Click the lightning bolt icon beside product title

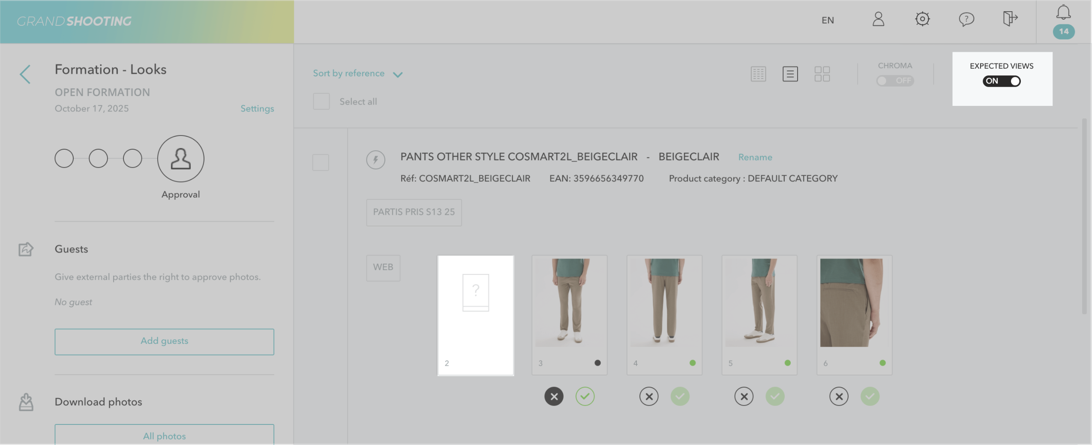pyautogui.click(x=375, y=160)
